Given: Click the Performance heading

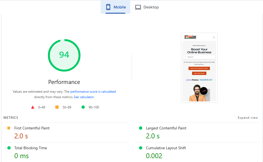Looking at the screenshot, I should click(64, 82).
